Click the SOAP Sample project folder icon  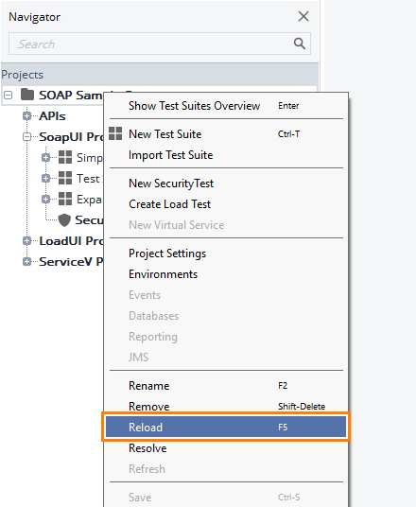27,95
